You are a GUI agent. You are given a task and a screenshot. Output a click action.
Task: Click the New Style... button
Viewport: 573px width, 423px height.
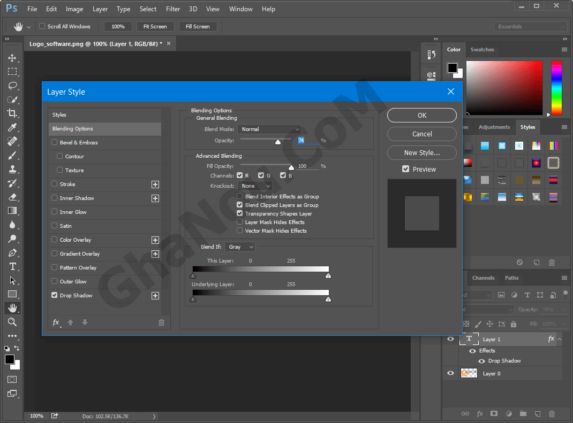(421, 153)
